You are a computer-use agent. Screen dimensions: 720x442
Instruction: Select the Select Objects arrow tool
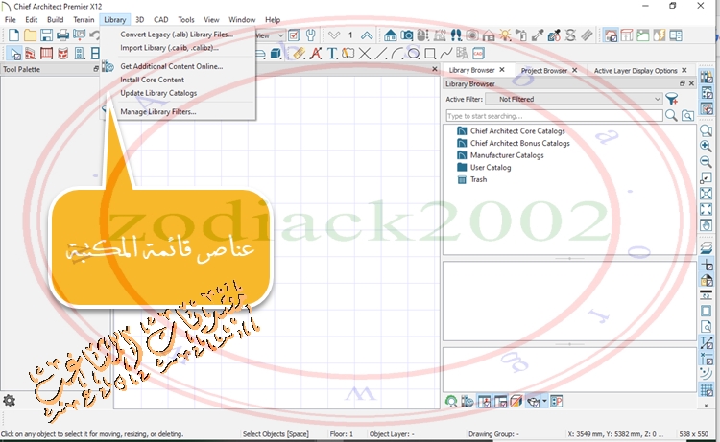pos(15,53)
